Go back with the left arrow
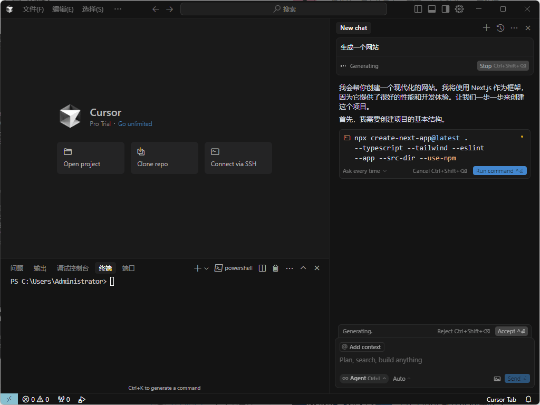This screenshot has height=405, width=540. click(156, 9)
